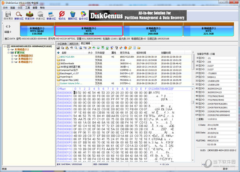Collapse the 扩展分区 tree node
Image resolution: width=240 pixels, height=172 pixels.
[x=8, y=52]
